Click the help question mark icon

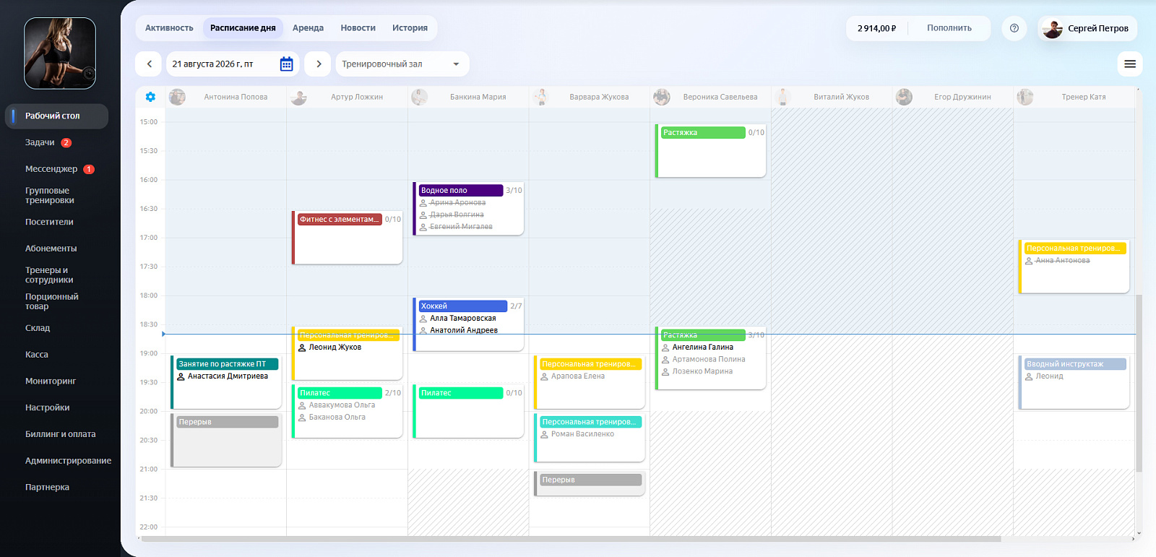point(1014,28)
